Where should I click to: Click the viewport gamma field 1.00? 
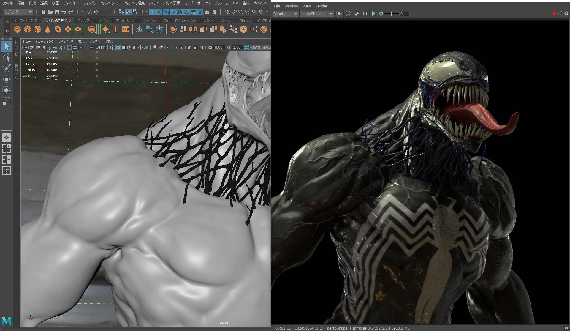[237, 48]
